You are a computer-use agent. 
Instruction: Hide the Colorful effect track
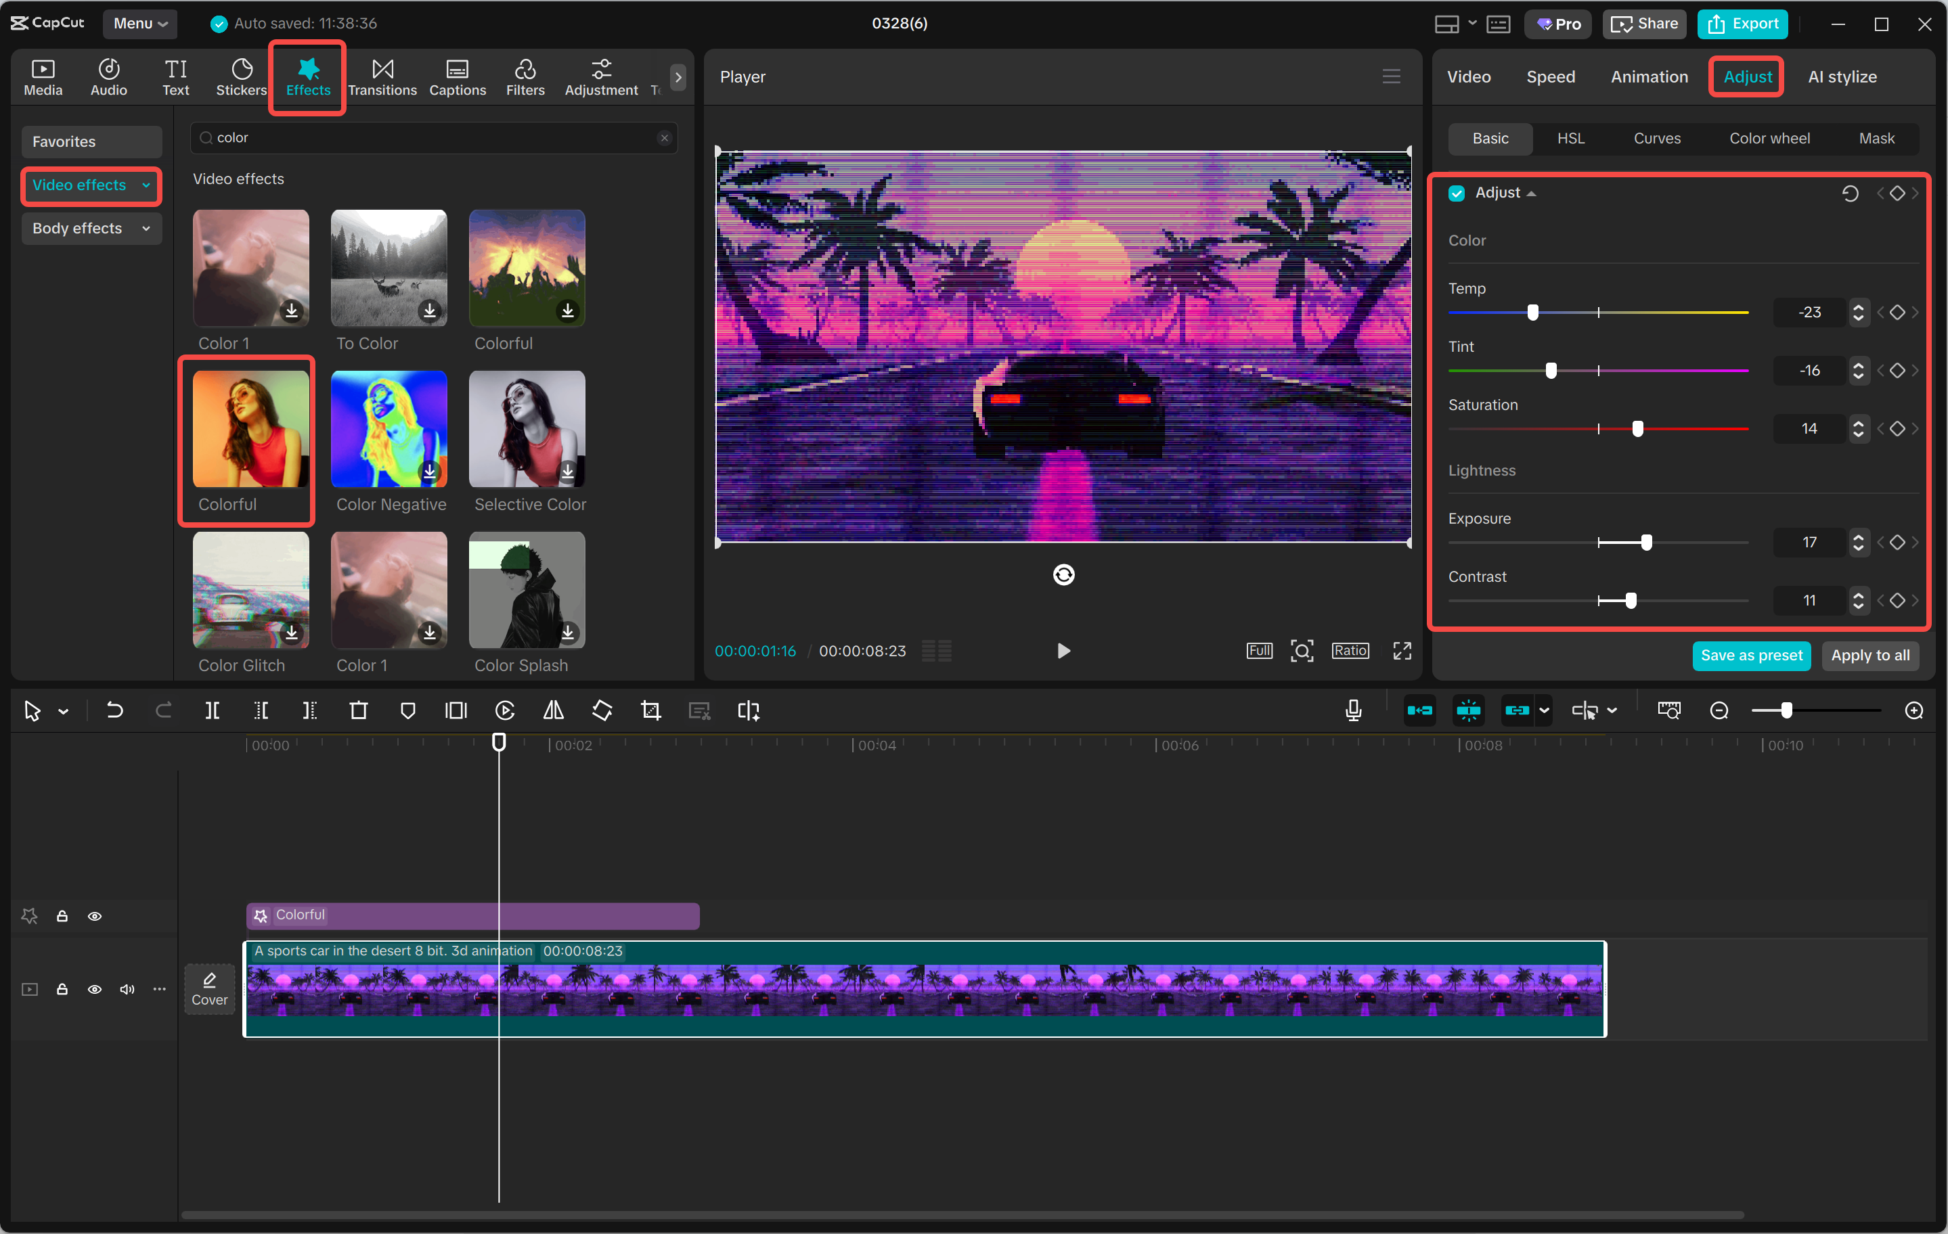[95, 916]
